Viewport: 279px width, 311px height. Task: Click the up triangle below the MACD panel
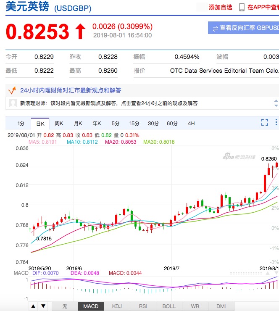click(x=33, y=306)
